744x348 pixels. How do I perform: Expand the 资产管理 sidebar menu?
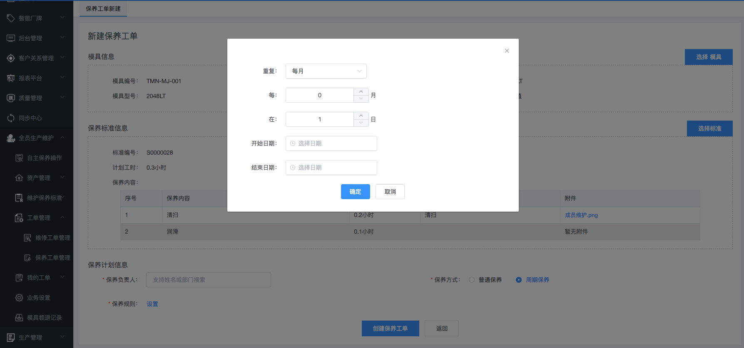(x=62, y=178)
